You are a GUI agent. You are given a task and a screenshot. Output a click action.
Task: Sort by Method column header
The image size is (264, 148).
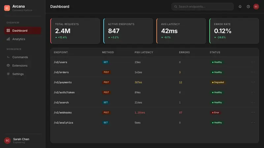point(108,52)
